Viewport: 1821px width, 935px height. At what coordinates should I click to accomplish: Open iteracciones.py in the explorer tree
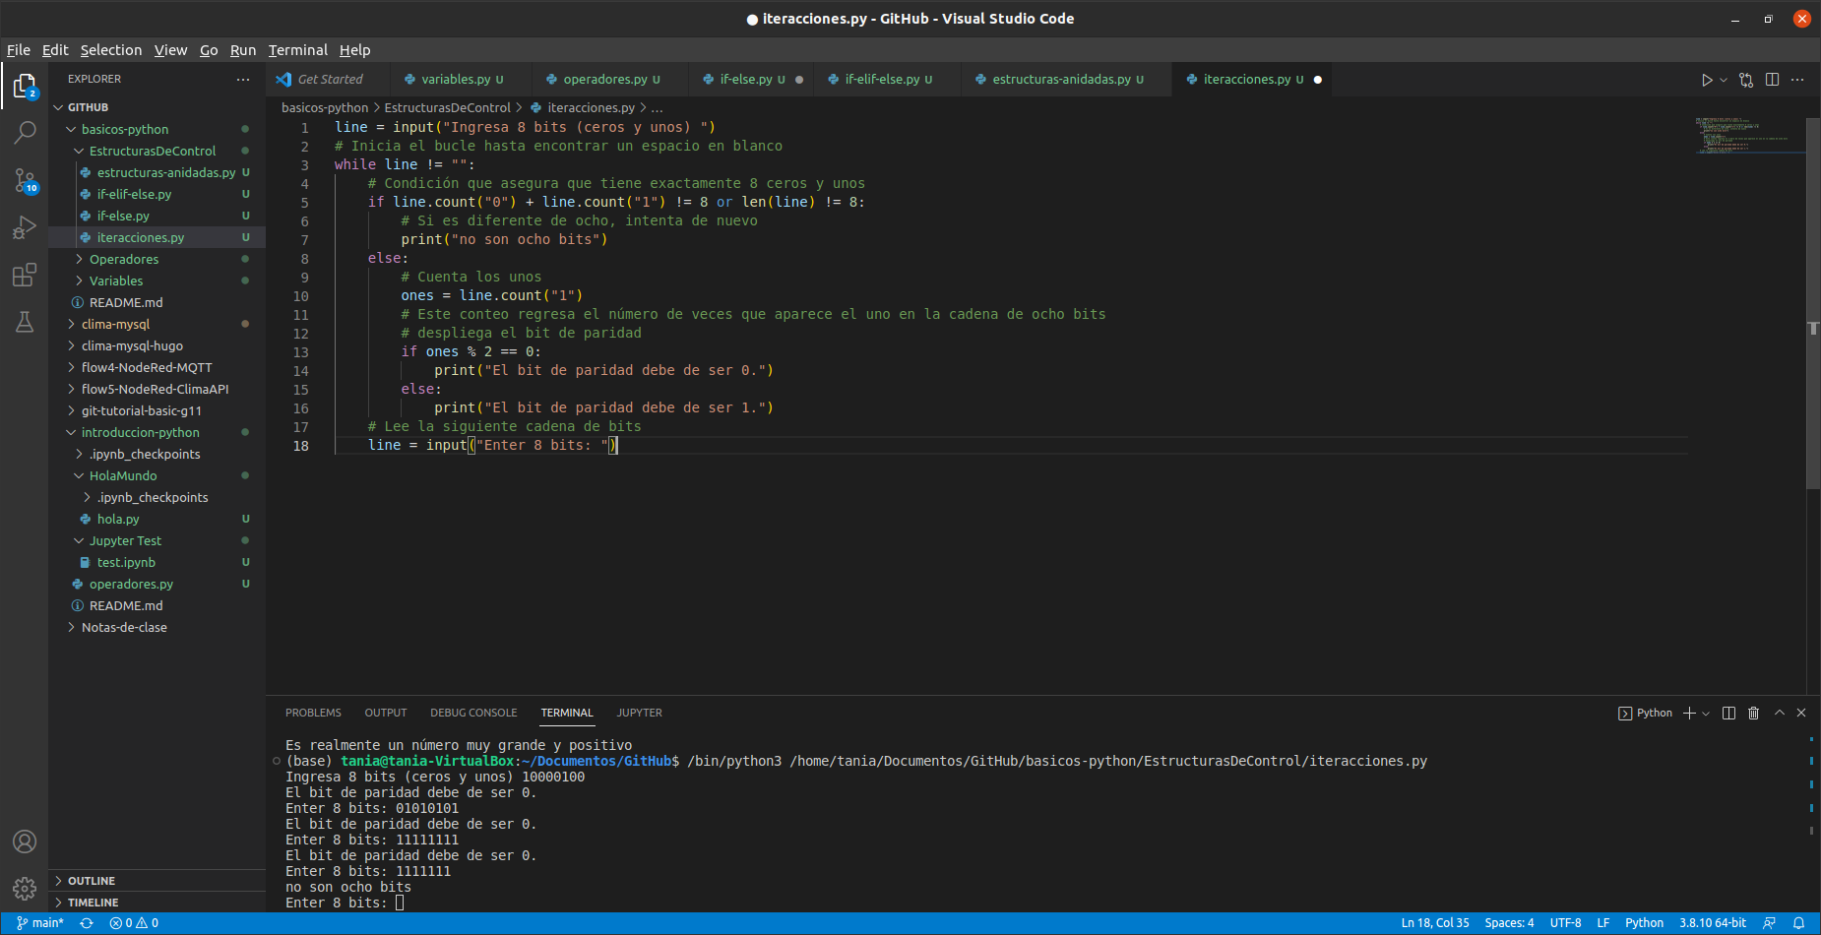pos(157,237)
